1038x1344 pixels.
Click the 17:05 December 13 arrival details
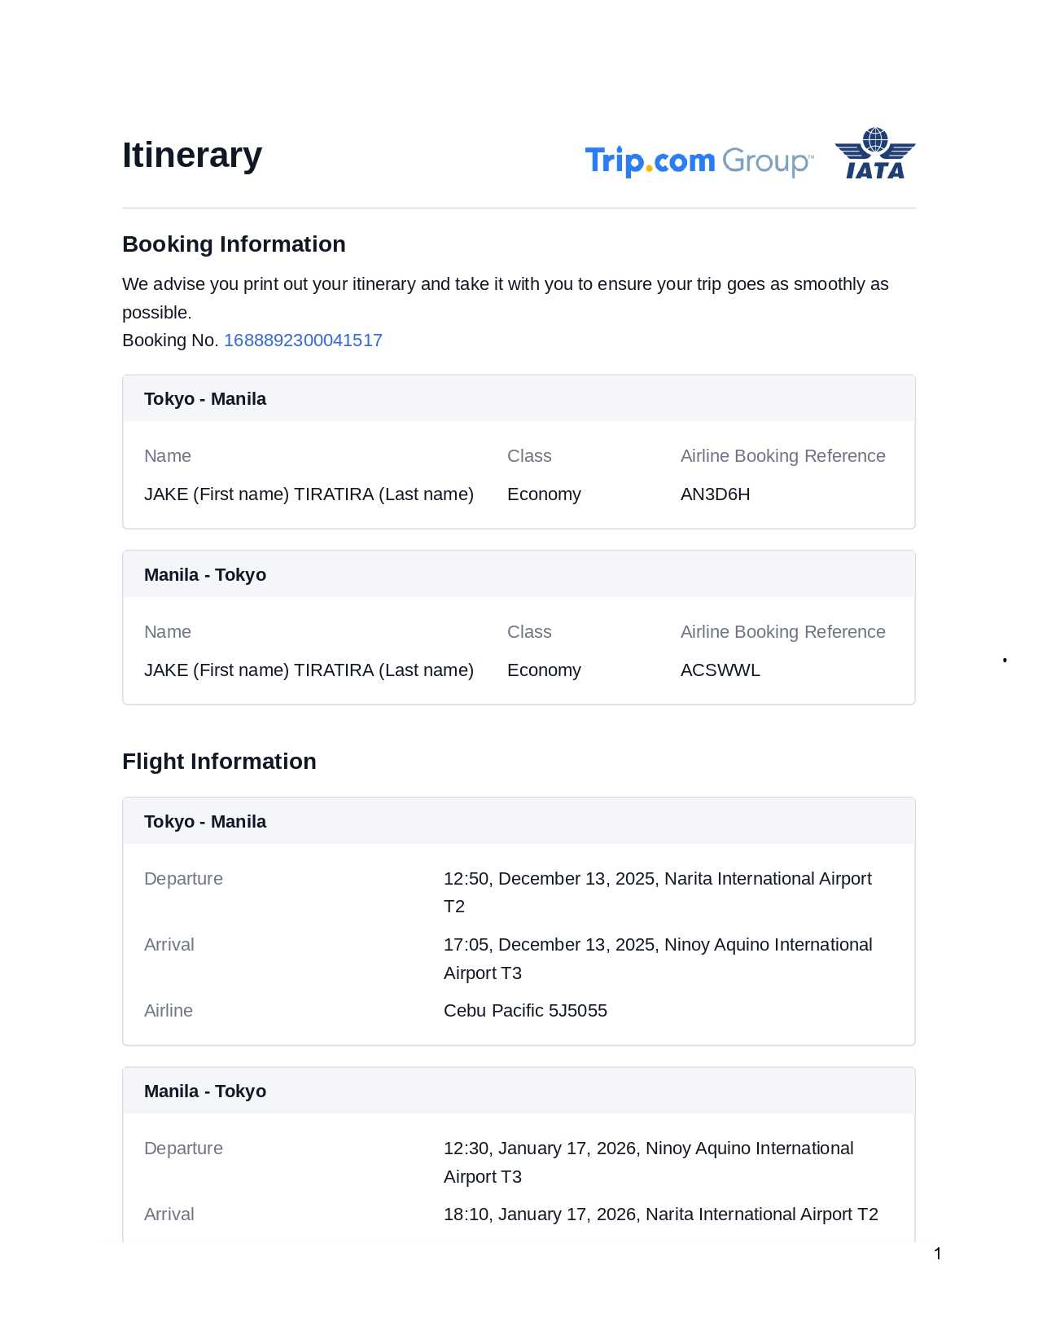[657, 946]
